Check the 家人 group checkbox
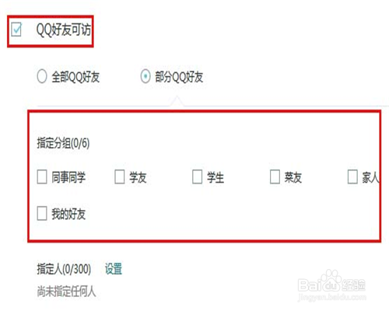The height and width of the screenshot is (311, 389). tap(352, 176)
